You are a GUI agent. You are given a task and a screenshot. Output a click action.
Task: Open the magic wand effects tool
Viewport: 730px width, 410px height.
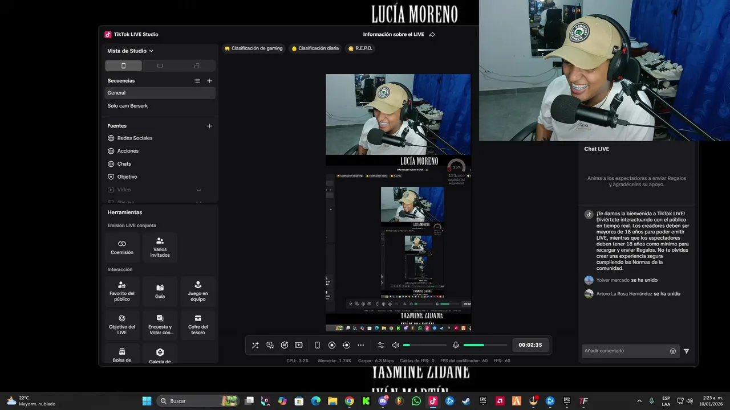255,345
